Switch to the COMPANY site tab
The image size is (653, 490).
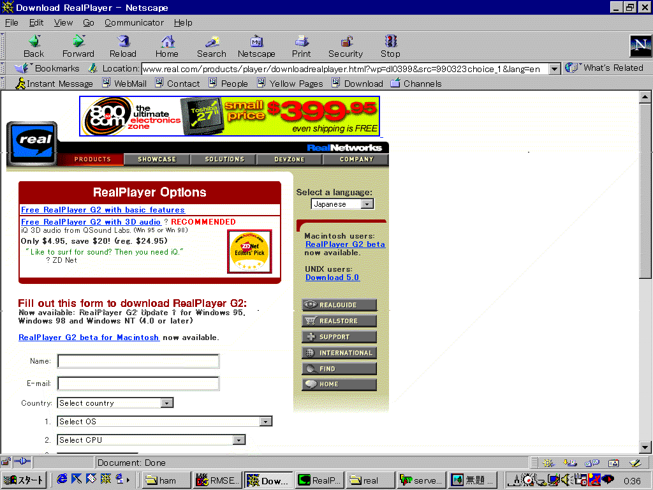[356, 159]
